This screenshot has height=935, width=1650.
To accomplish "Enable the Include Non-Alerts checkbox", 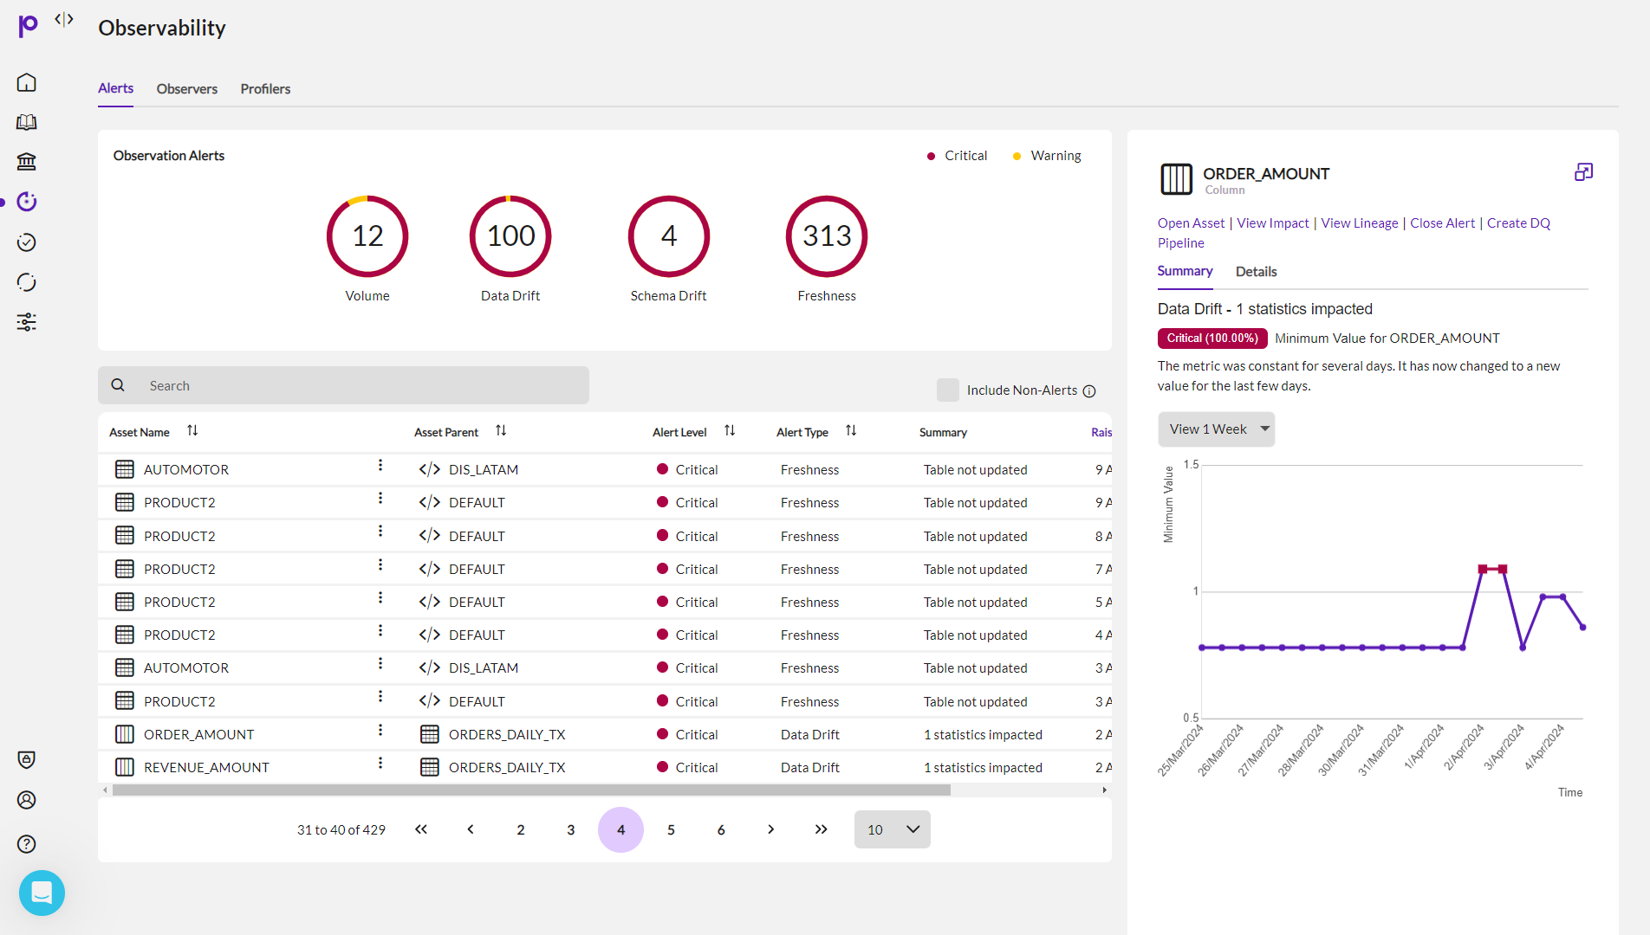I will (948, 390).
